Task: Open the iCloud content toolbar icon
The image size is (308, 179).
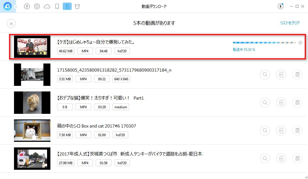Action: (47, 6)
